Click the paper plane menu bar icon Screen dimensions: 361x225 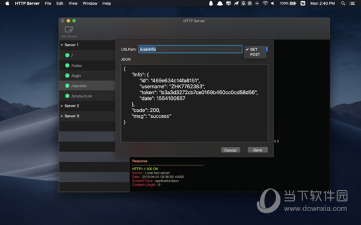point(236,3)
